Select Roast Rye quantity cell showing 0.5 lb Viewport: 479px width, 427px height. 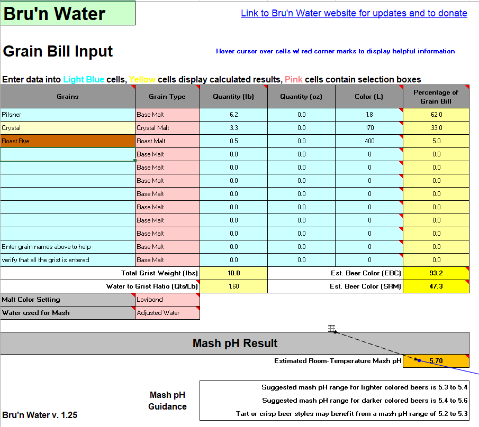point(234,141)
